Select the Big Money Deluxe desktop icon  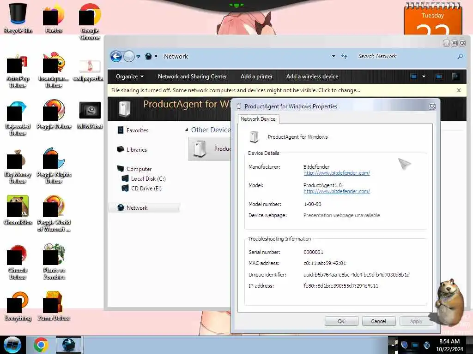point(18,166)
